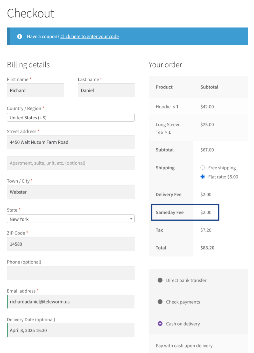254x353 pixels.
Task: Click the empty Phone field
Action: tap(70, 273)
